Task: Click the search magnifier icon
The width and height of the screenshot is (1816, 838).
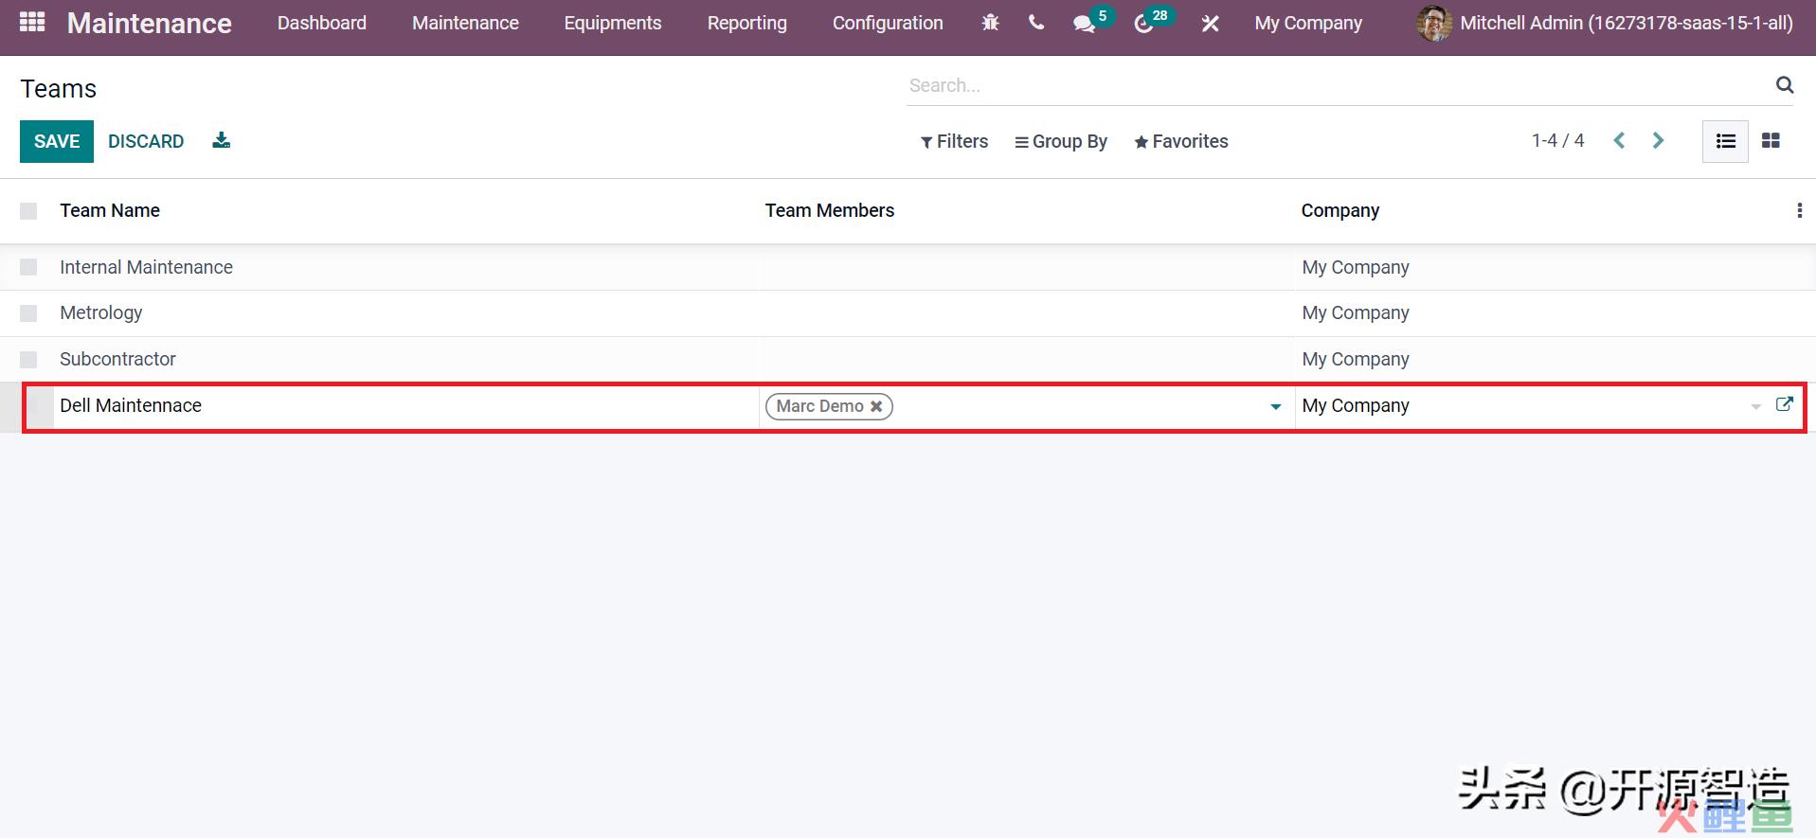Action: [x=1785, y=85]
